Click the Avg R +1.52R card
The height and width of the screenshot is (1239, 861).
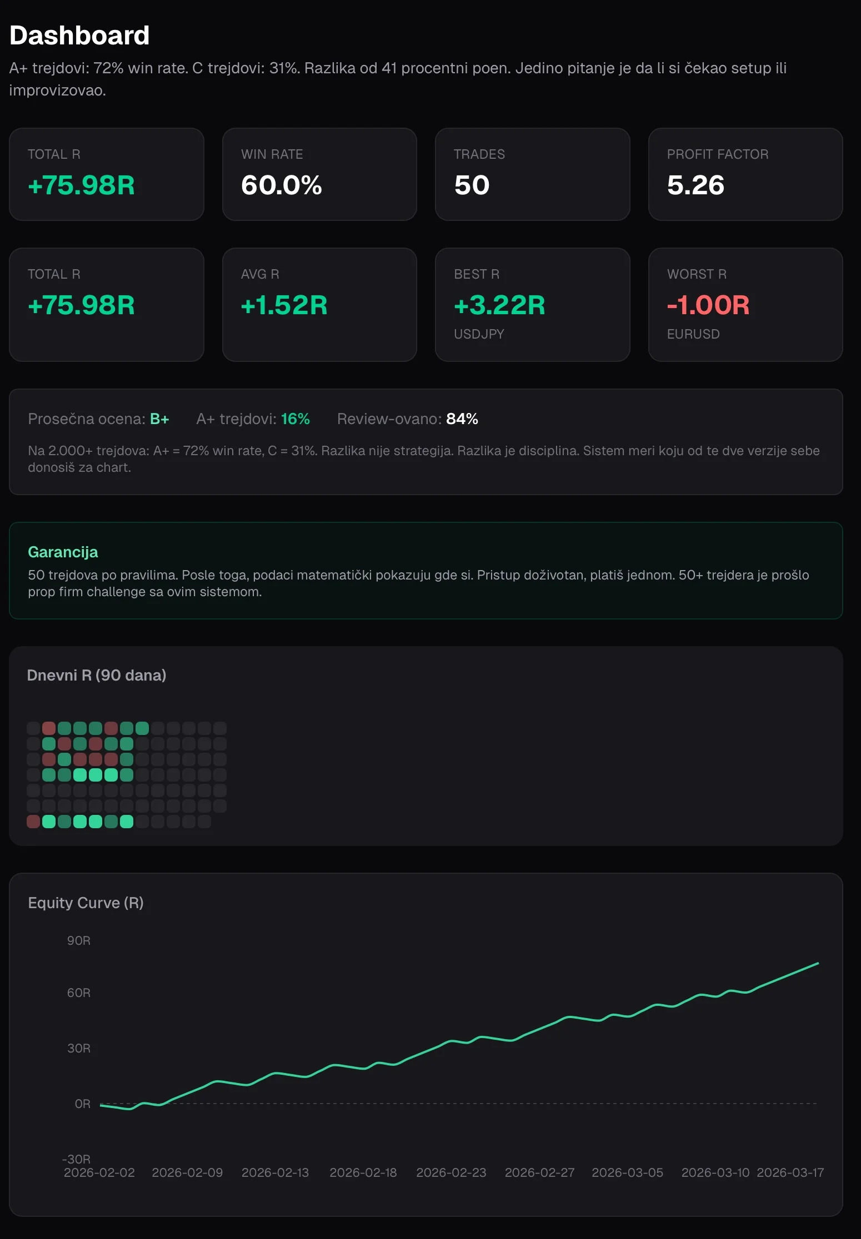(x=319, y=305)
